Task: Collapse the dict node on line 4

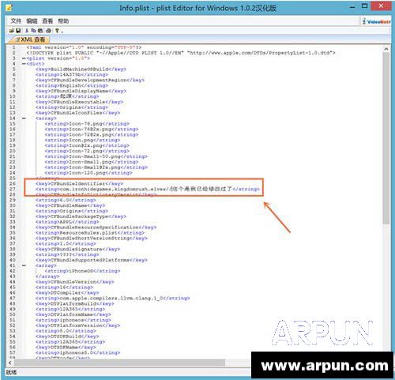Action: click(x=24, y=64)
